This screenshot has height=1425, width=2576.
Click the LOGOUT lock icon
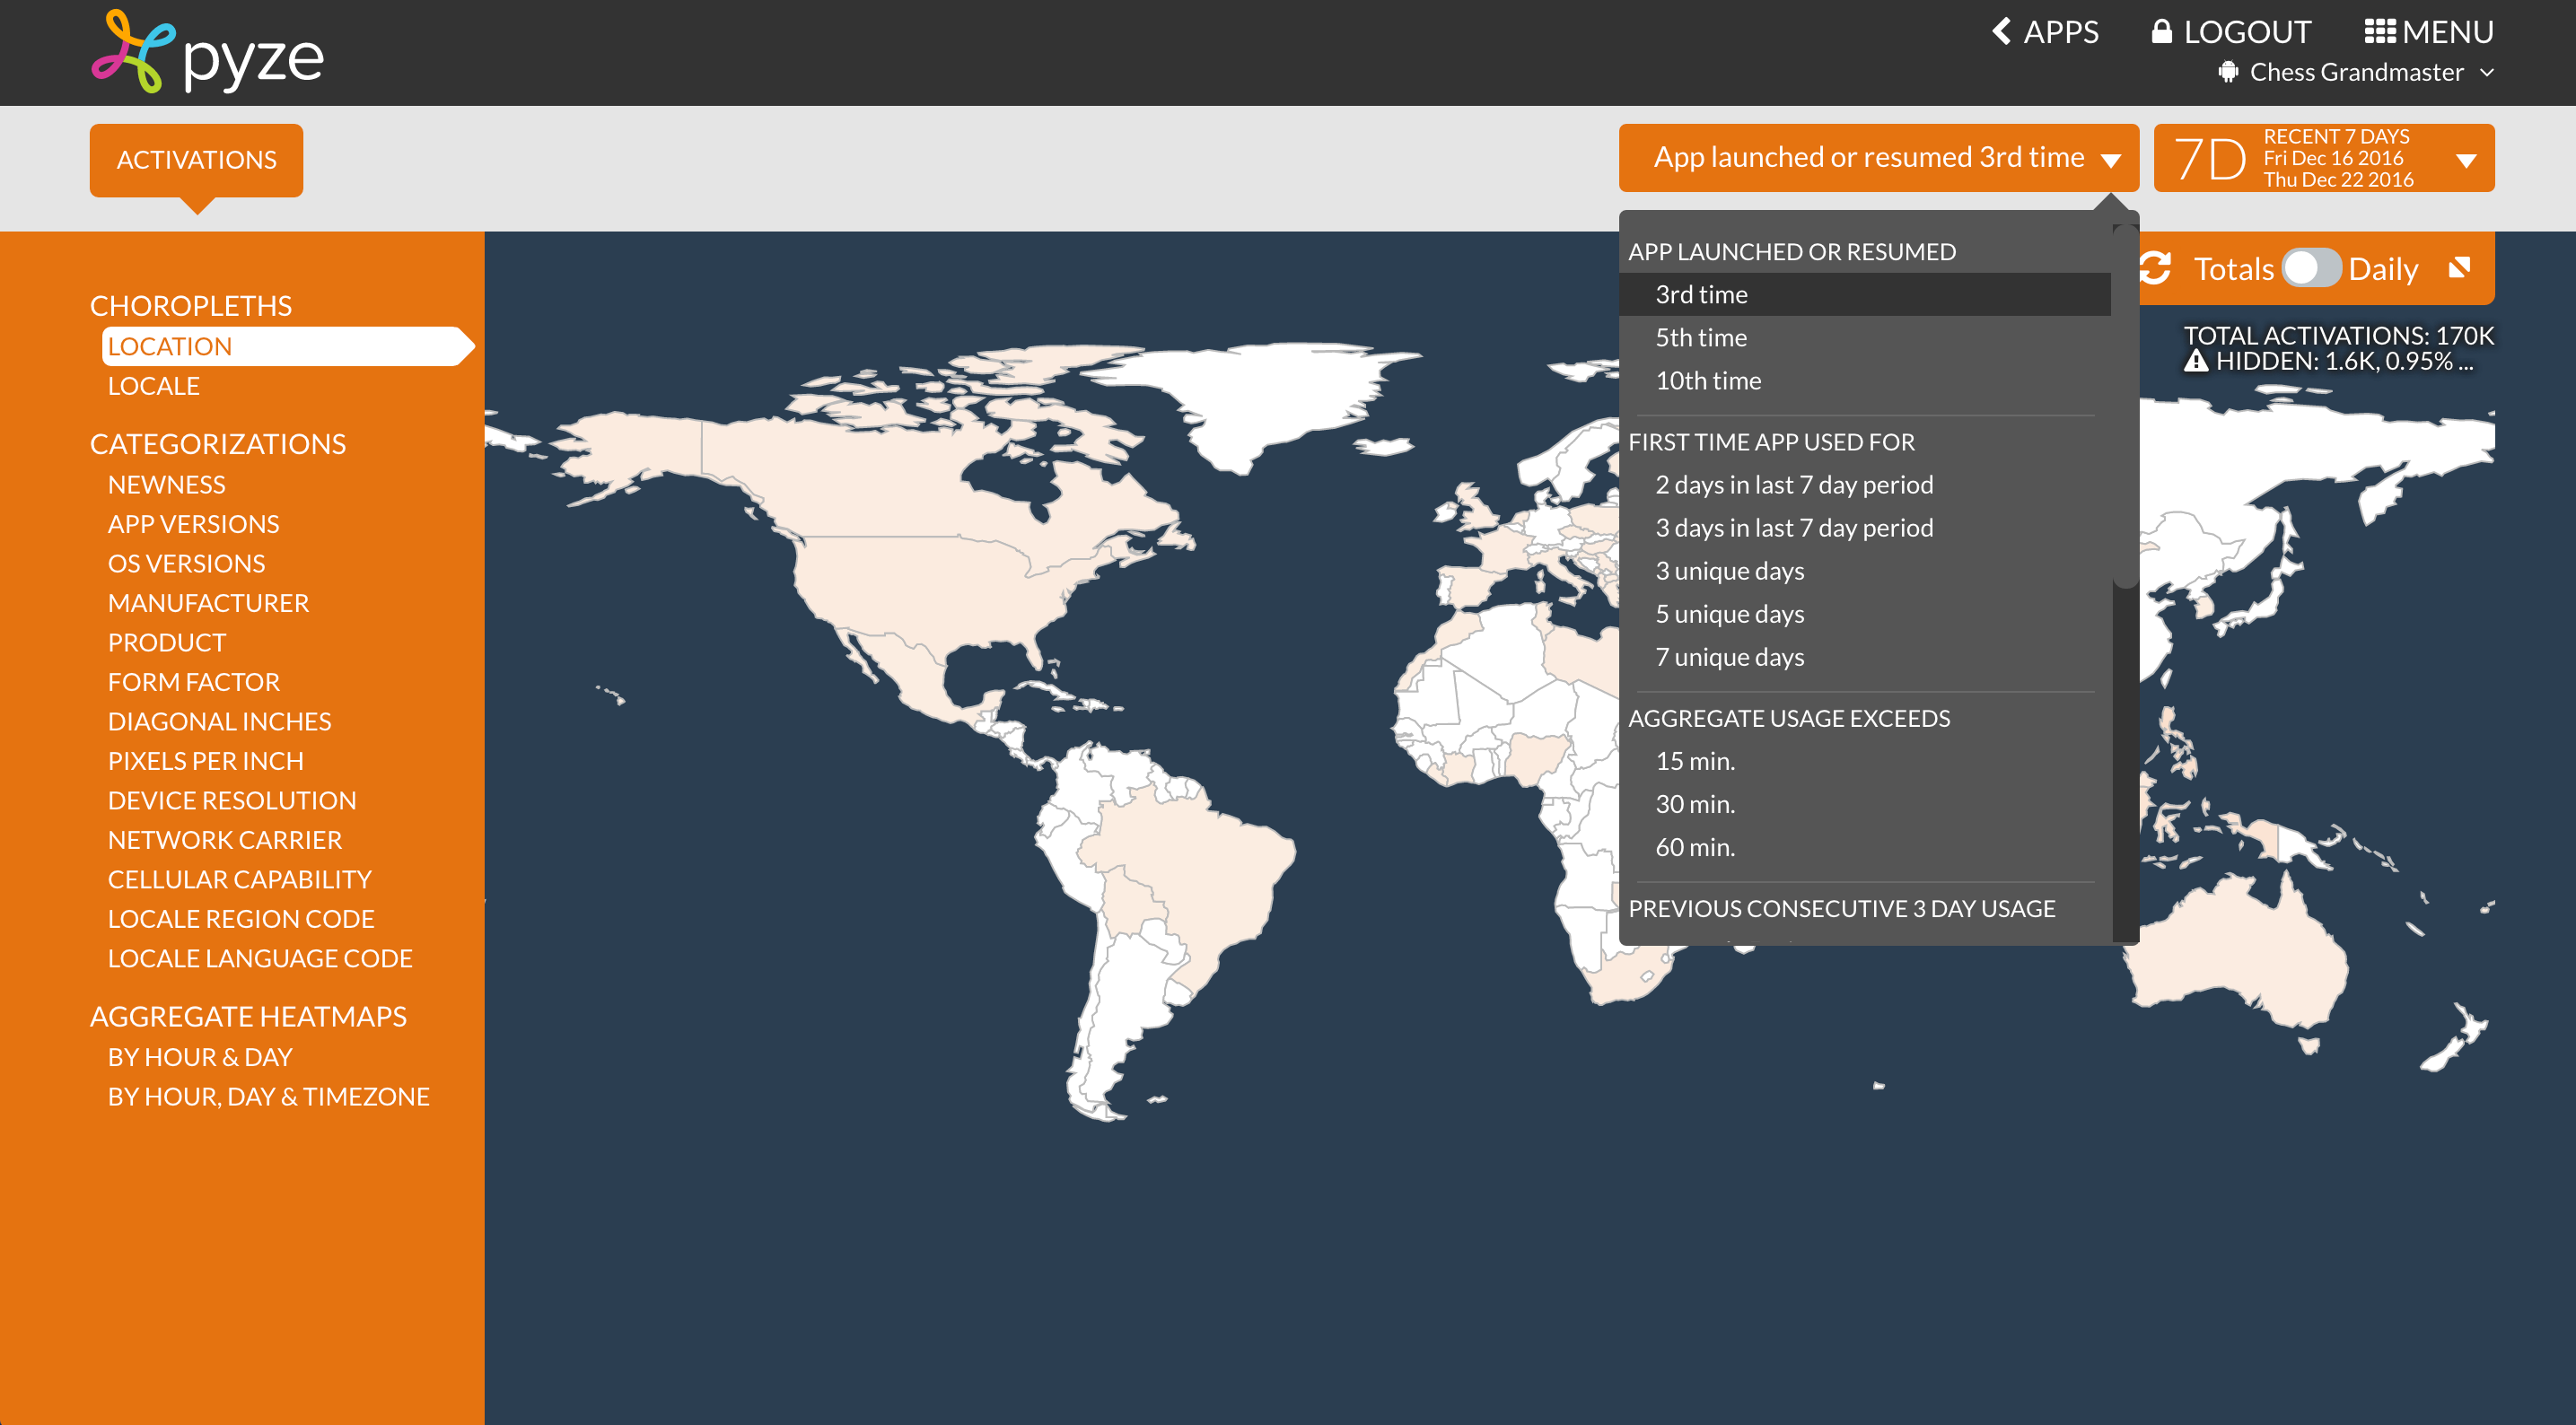(x=2161, y=32)
